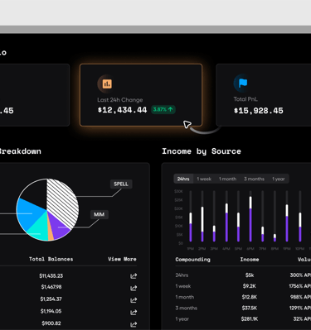Select the 3 months range tab
Viewport: 311px width, 330px height.
pyautogui.click(x=254, y=179)
